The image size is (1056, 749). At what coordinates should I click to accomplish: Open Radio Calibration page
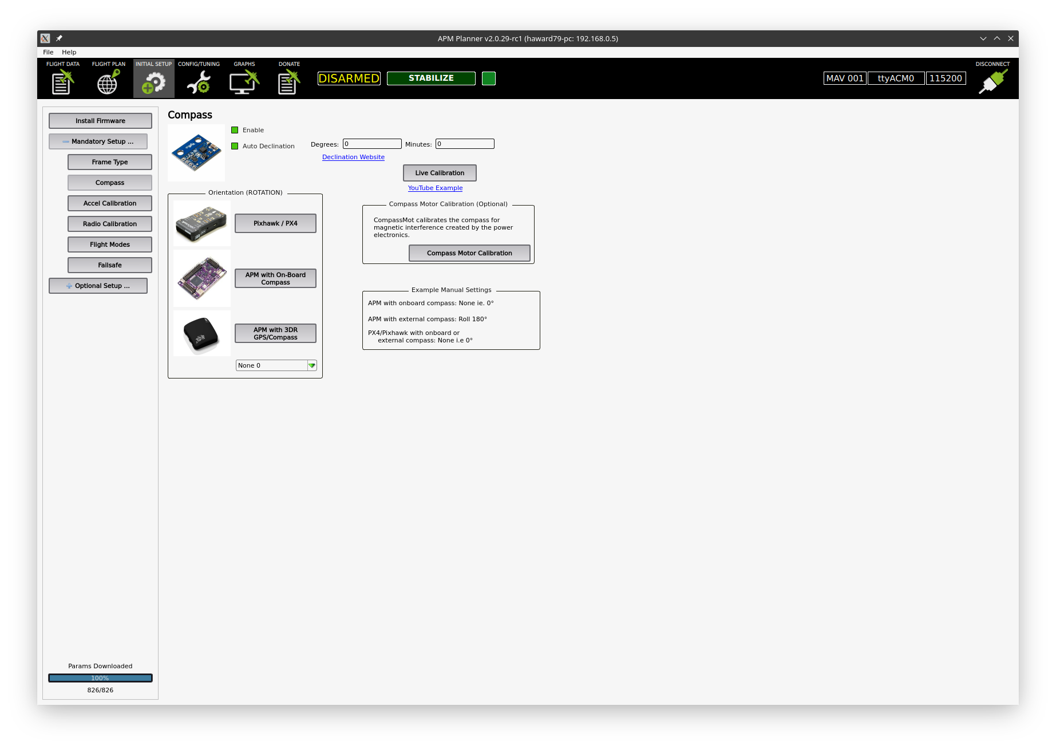click(x=110, y=224)
